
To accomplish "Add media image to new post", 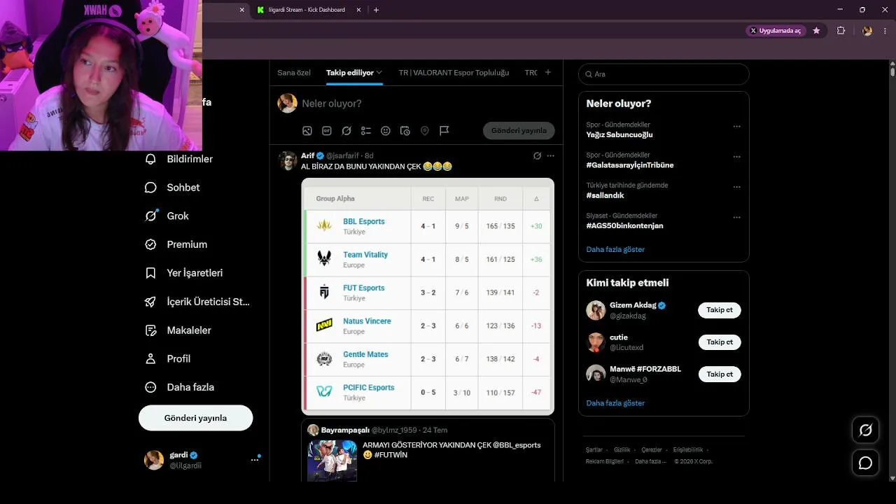I will [x=307, y=131].
